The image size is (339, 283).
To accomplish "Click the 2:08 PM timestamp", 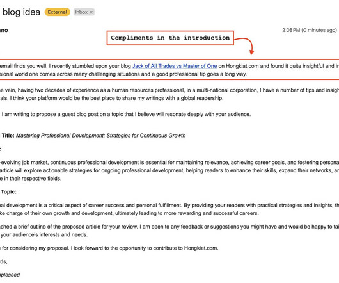I will click(310, 30).
